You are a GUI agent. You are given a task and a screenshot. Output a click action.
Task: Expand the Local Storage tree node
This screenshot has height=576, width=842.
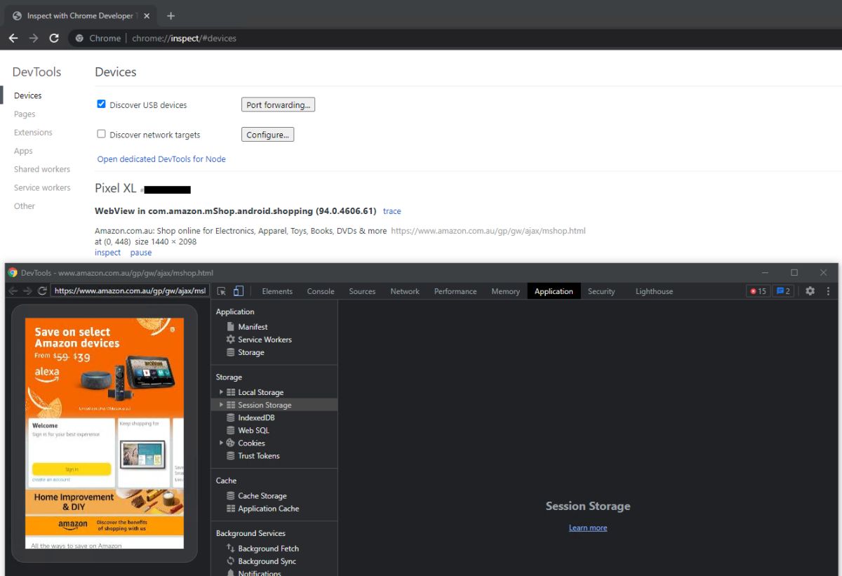[221, 392]
